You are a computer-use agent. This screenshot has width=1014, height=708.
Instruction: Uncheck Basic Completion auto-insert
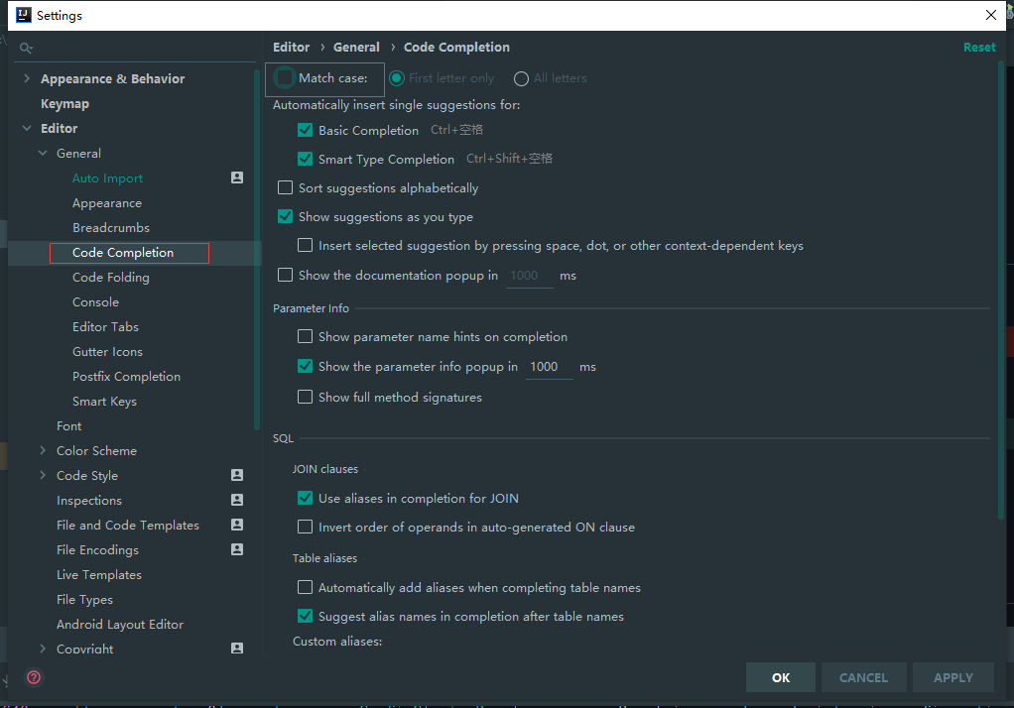(x=305, y=130)
